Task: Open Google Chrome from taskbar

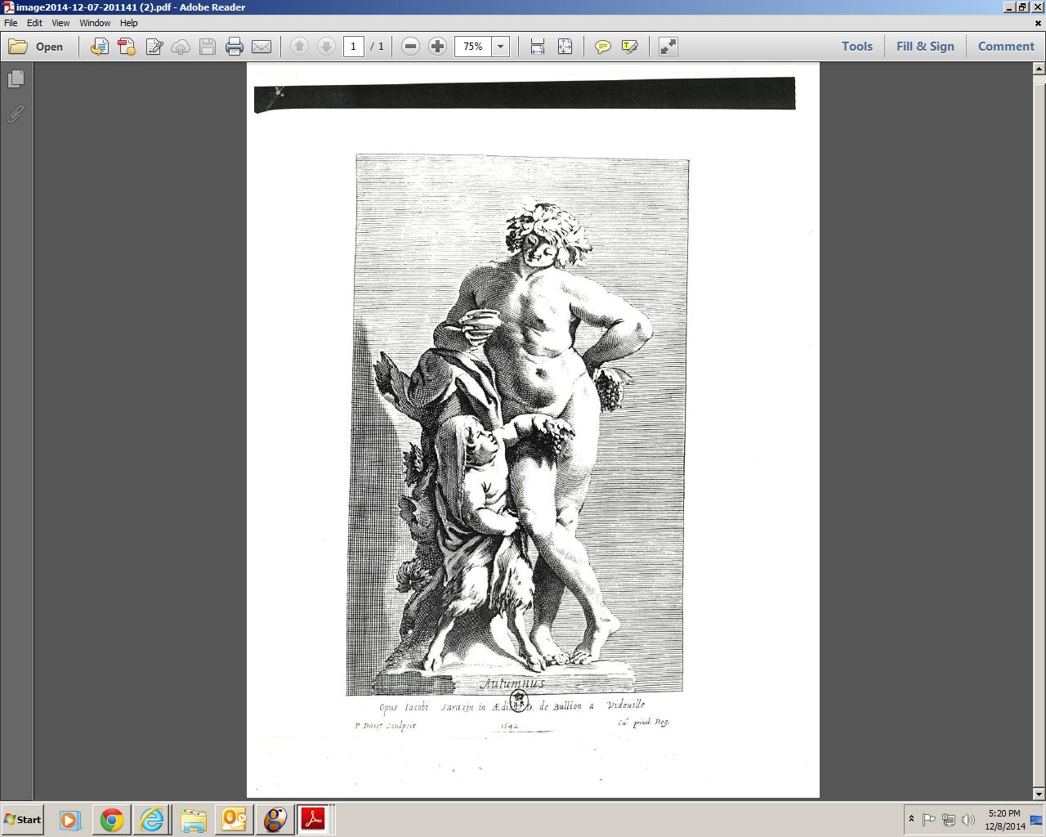Action: [111, 819]
